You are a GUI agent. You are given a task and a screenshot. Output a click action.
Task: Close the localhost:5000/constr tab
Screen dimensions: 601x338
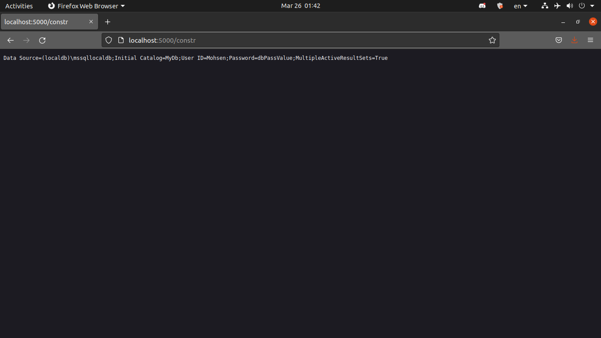91,22
